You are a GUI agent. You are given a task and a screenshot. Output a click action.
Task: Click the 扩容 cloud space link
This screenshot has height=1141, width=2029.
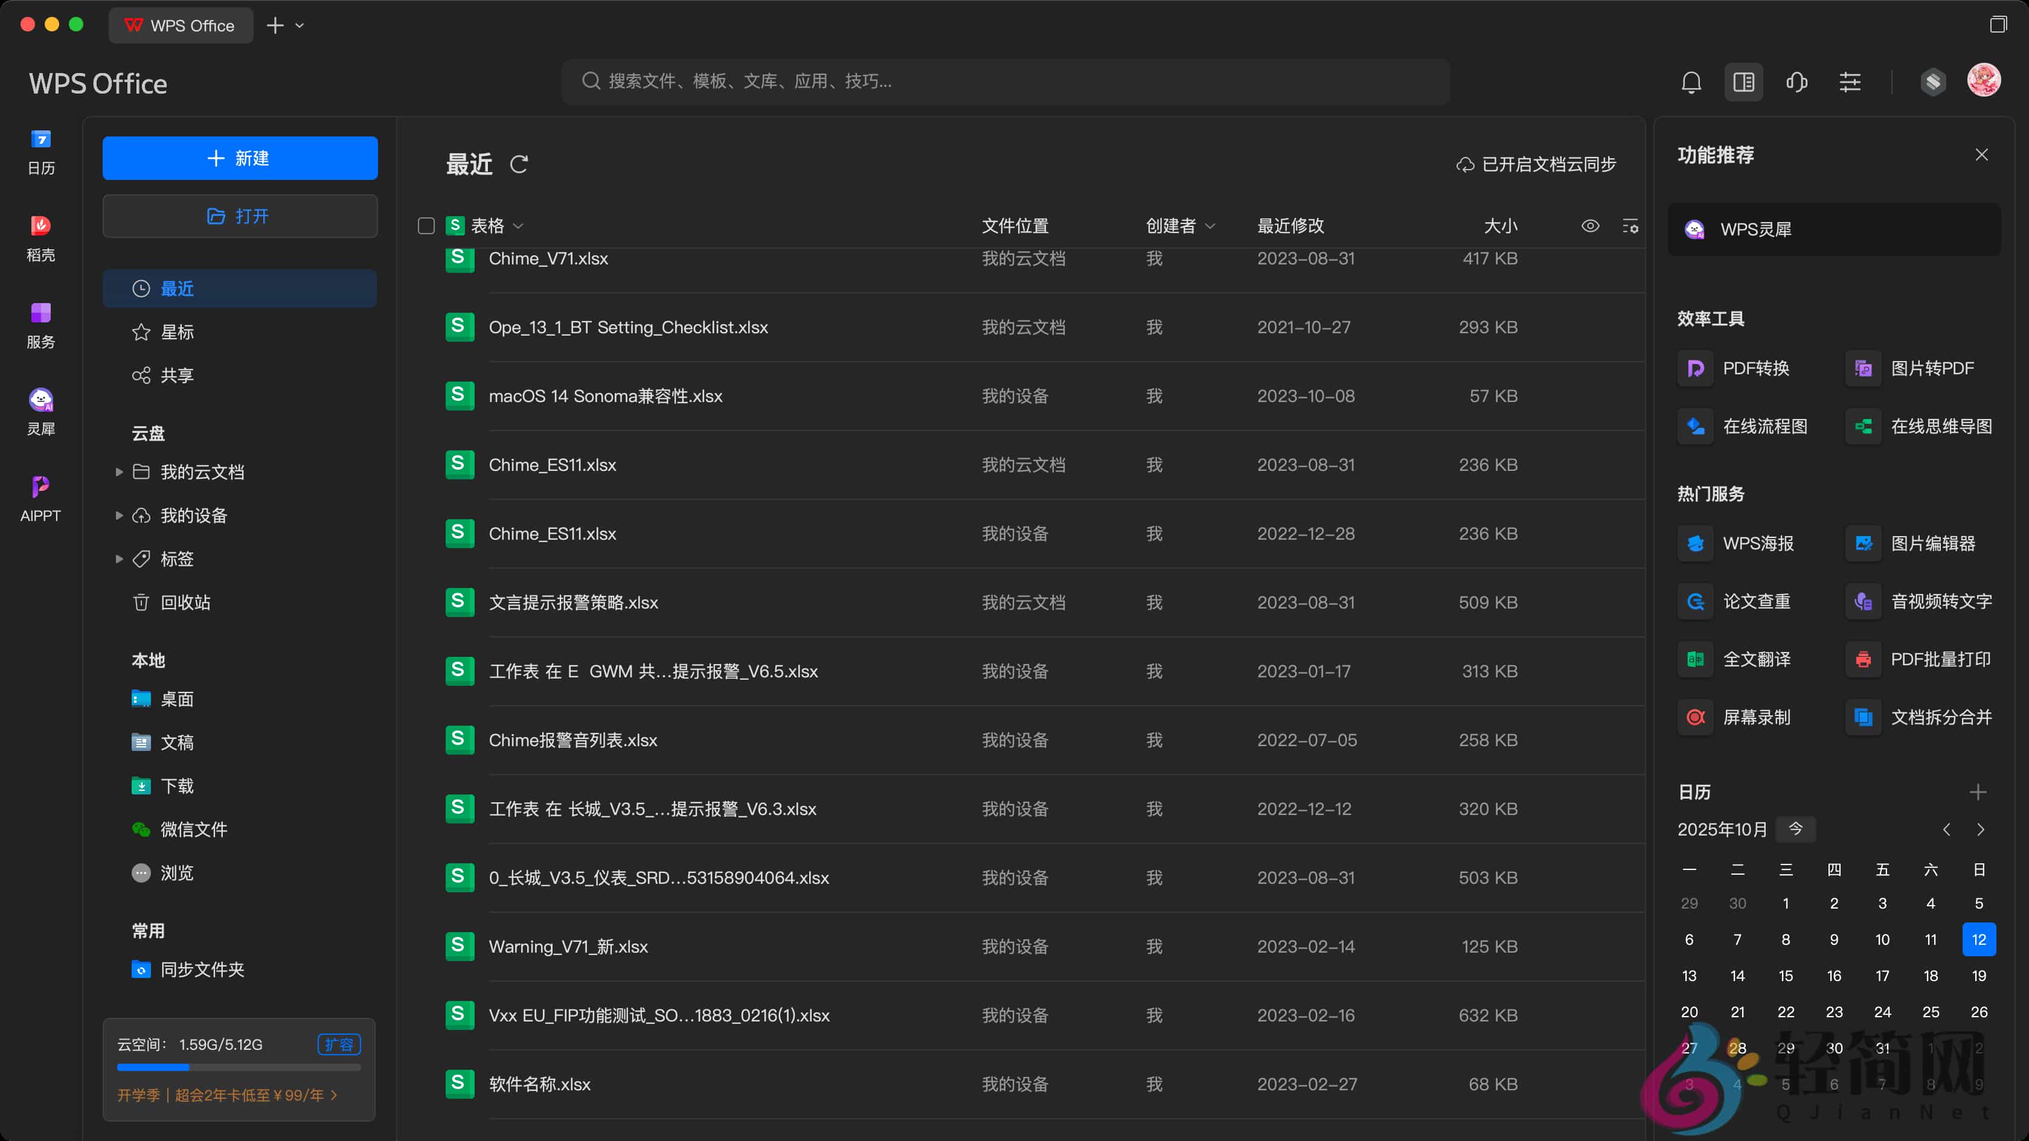coord(339,1044)
